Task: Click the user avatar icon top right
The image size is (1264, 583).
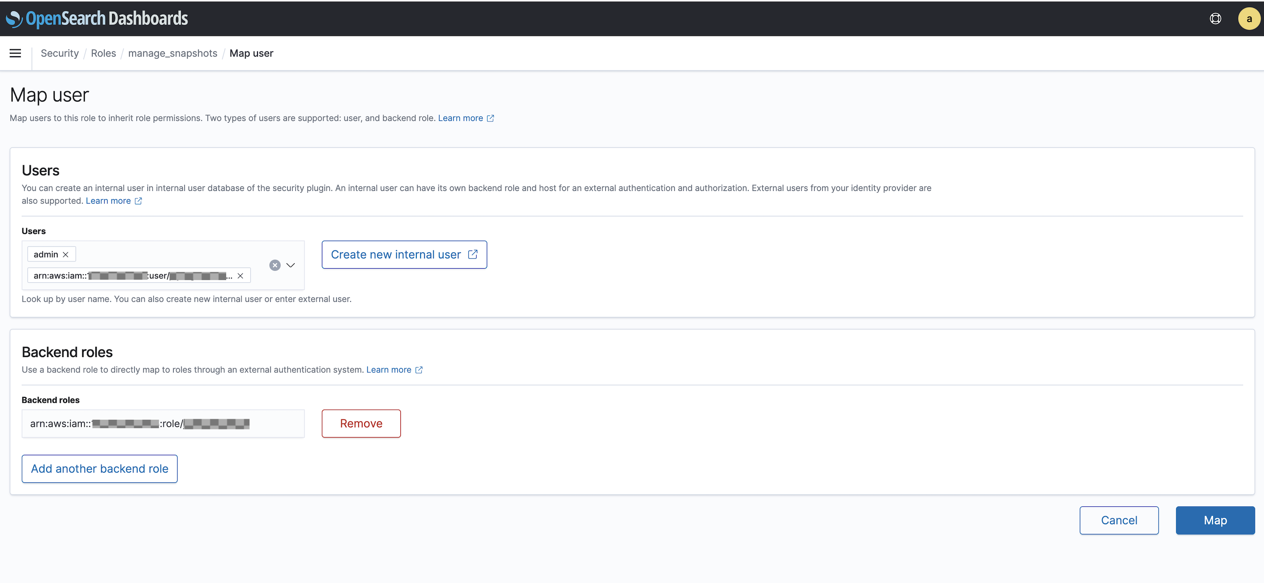Action: (1247, 18)
